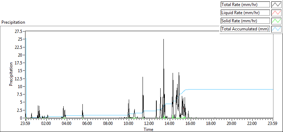Select the Solid Rate (mm/hr) legend label

click(245, 21)
